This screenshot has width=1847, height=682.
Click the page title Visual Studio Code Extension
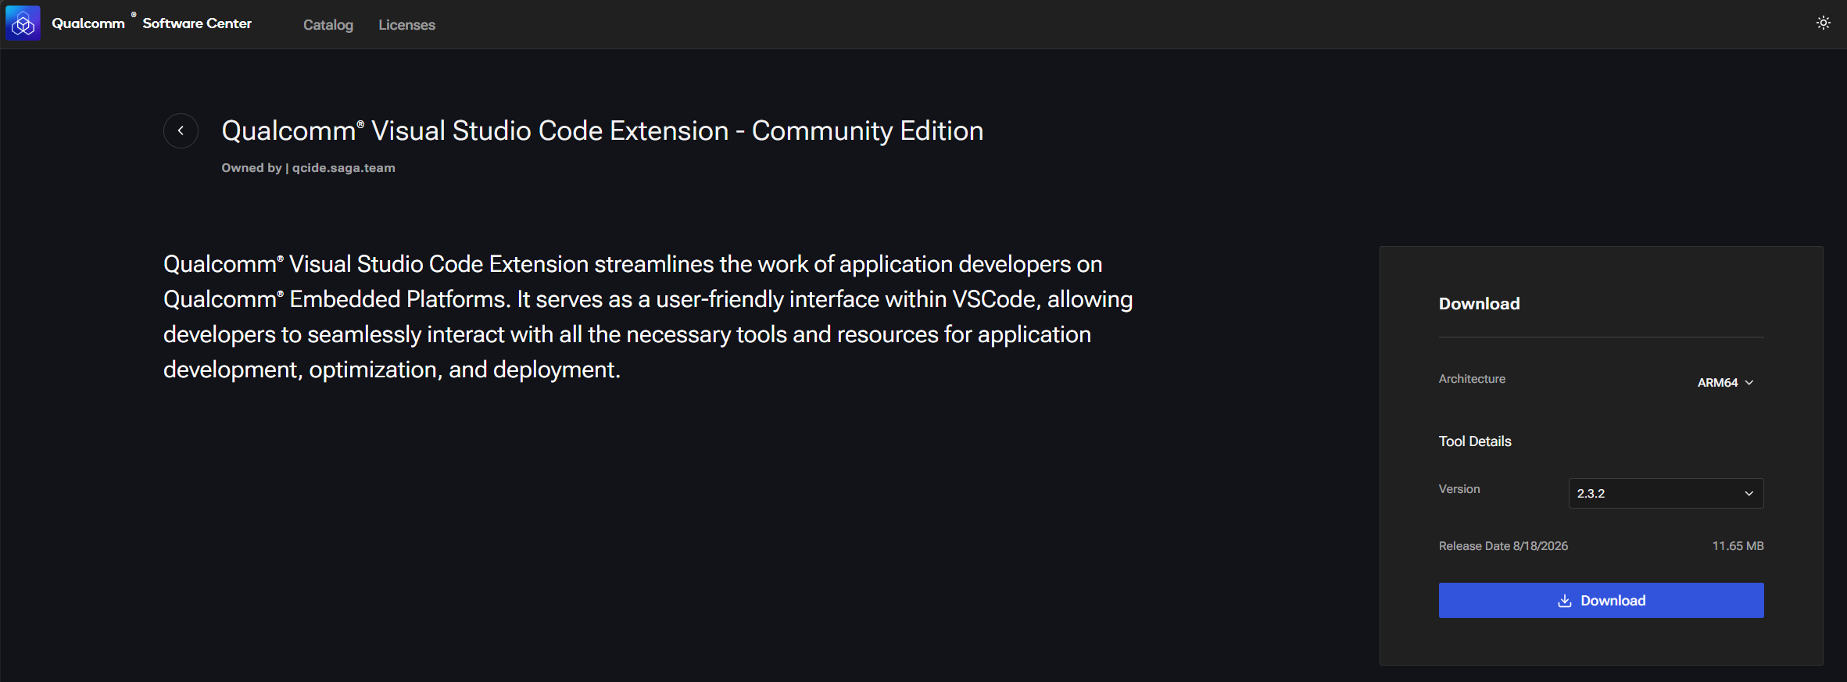point(603,130)
